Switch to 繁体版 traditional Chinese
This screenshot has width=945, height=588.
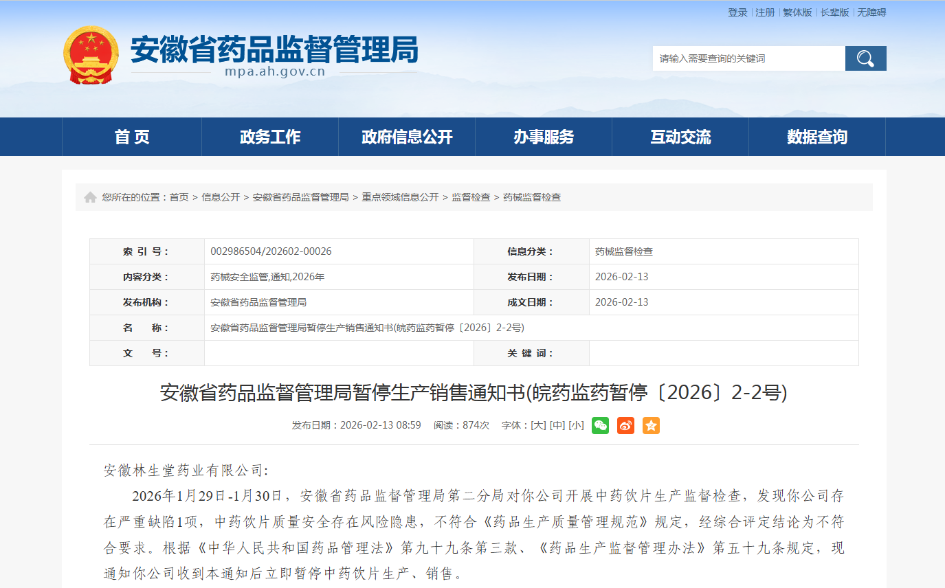797,12
